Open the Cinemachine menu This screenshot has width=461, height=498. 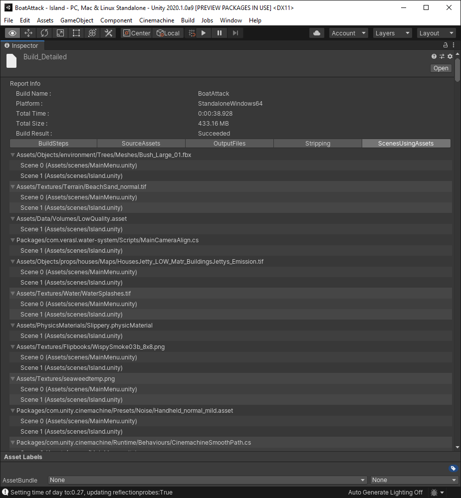(x=157, y=20)
